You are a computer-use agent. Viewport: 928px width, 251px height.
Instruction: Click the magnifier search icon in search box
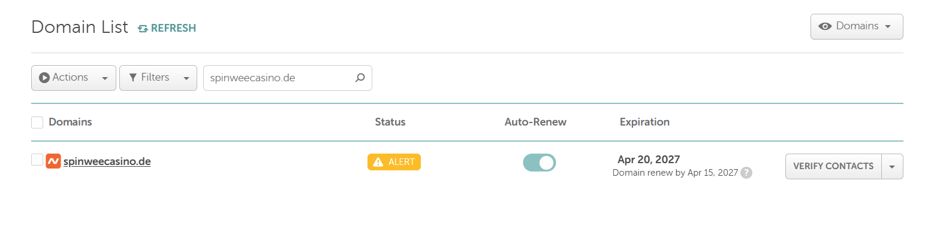[360, 78]
